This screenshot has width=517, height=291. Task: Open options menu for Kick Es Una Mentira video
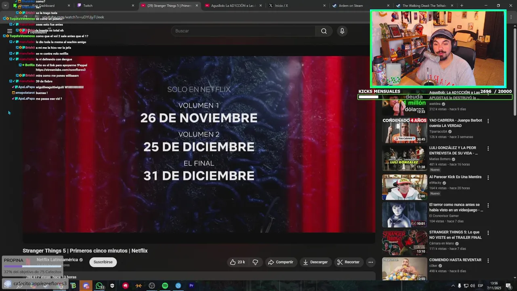[488, 177]
